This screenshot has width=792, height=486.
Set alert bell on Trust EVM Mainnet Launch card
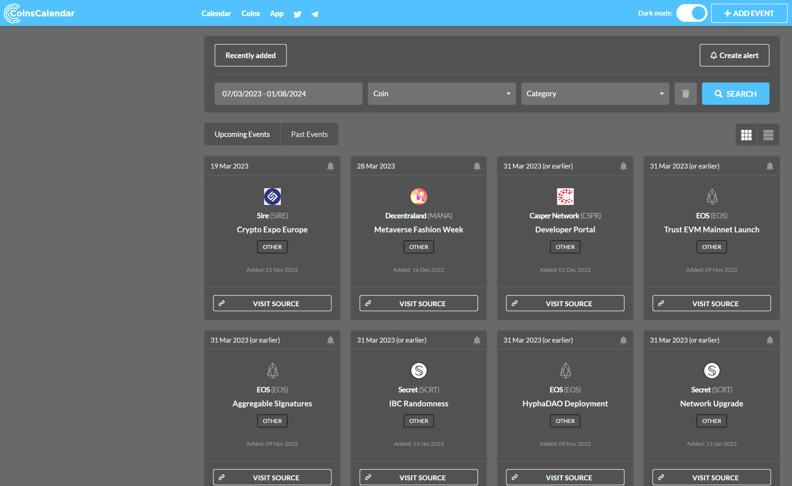[770, 166]
